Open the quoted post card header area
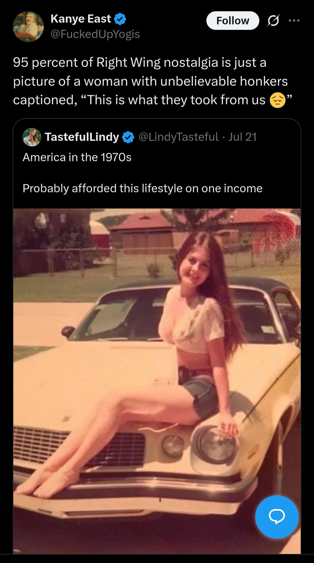The image size is (314, 563). [x=157, y=137]
